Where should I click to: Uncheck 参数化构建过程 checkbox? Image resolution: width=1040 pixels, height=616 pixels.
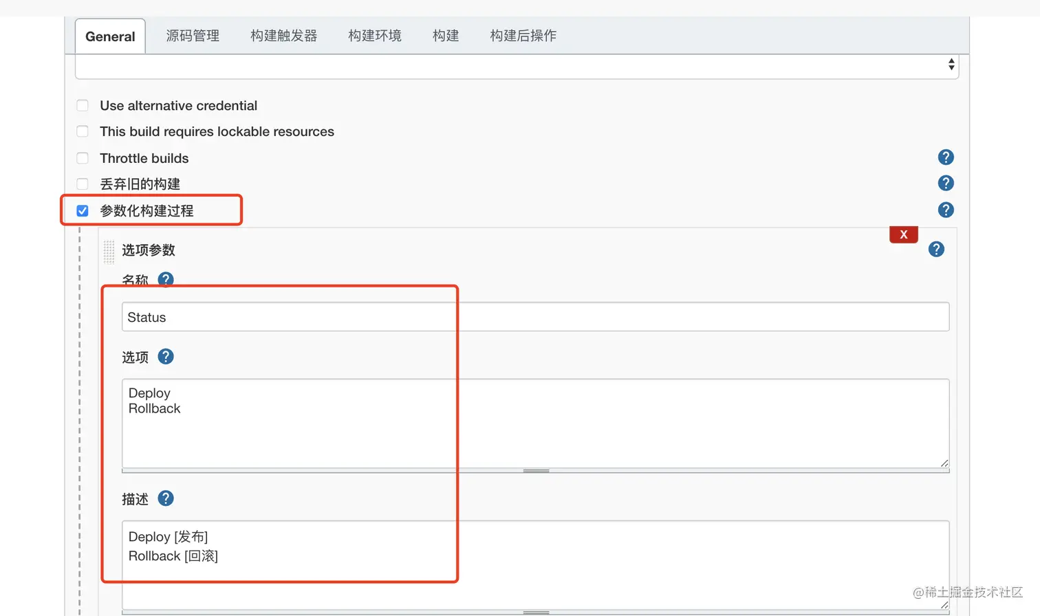click(83, 210)
